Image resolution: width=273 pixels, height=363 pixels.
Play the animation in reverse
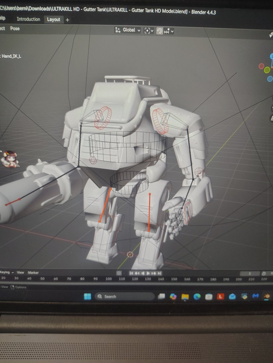tap(143, 273)
